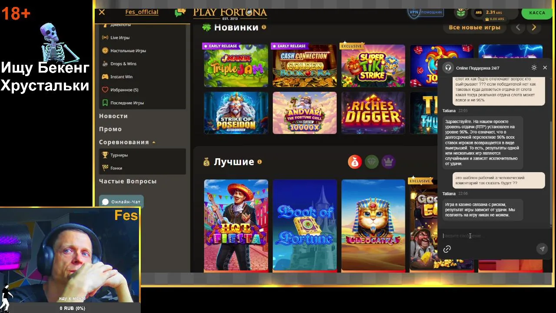Open the Mania Triple Jam game

coord(236,66)
